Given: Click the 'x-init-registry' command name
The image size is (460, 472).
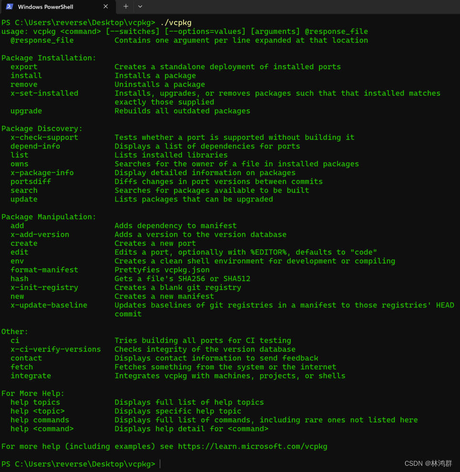Looking at the screenshot, I should pyautogui.click(x=44, y=287).
